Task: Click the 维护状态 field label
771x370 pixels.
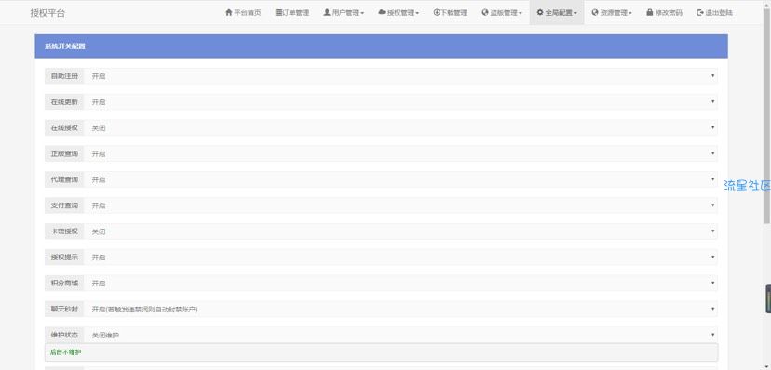Action: tap(64, 335)
